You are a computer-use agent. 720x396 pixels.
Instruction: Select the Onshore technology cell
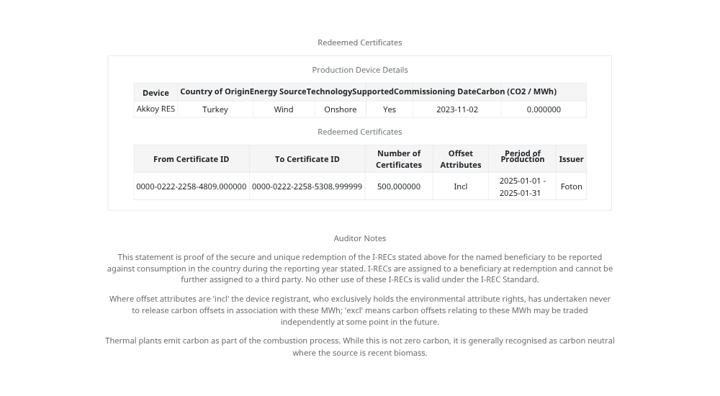[340, 109]
